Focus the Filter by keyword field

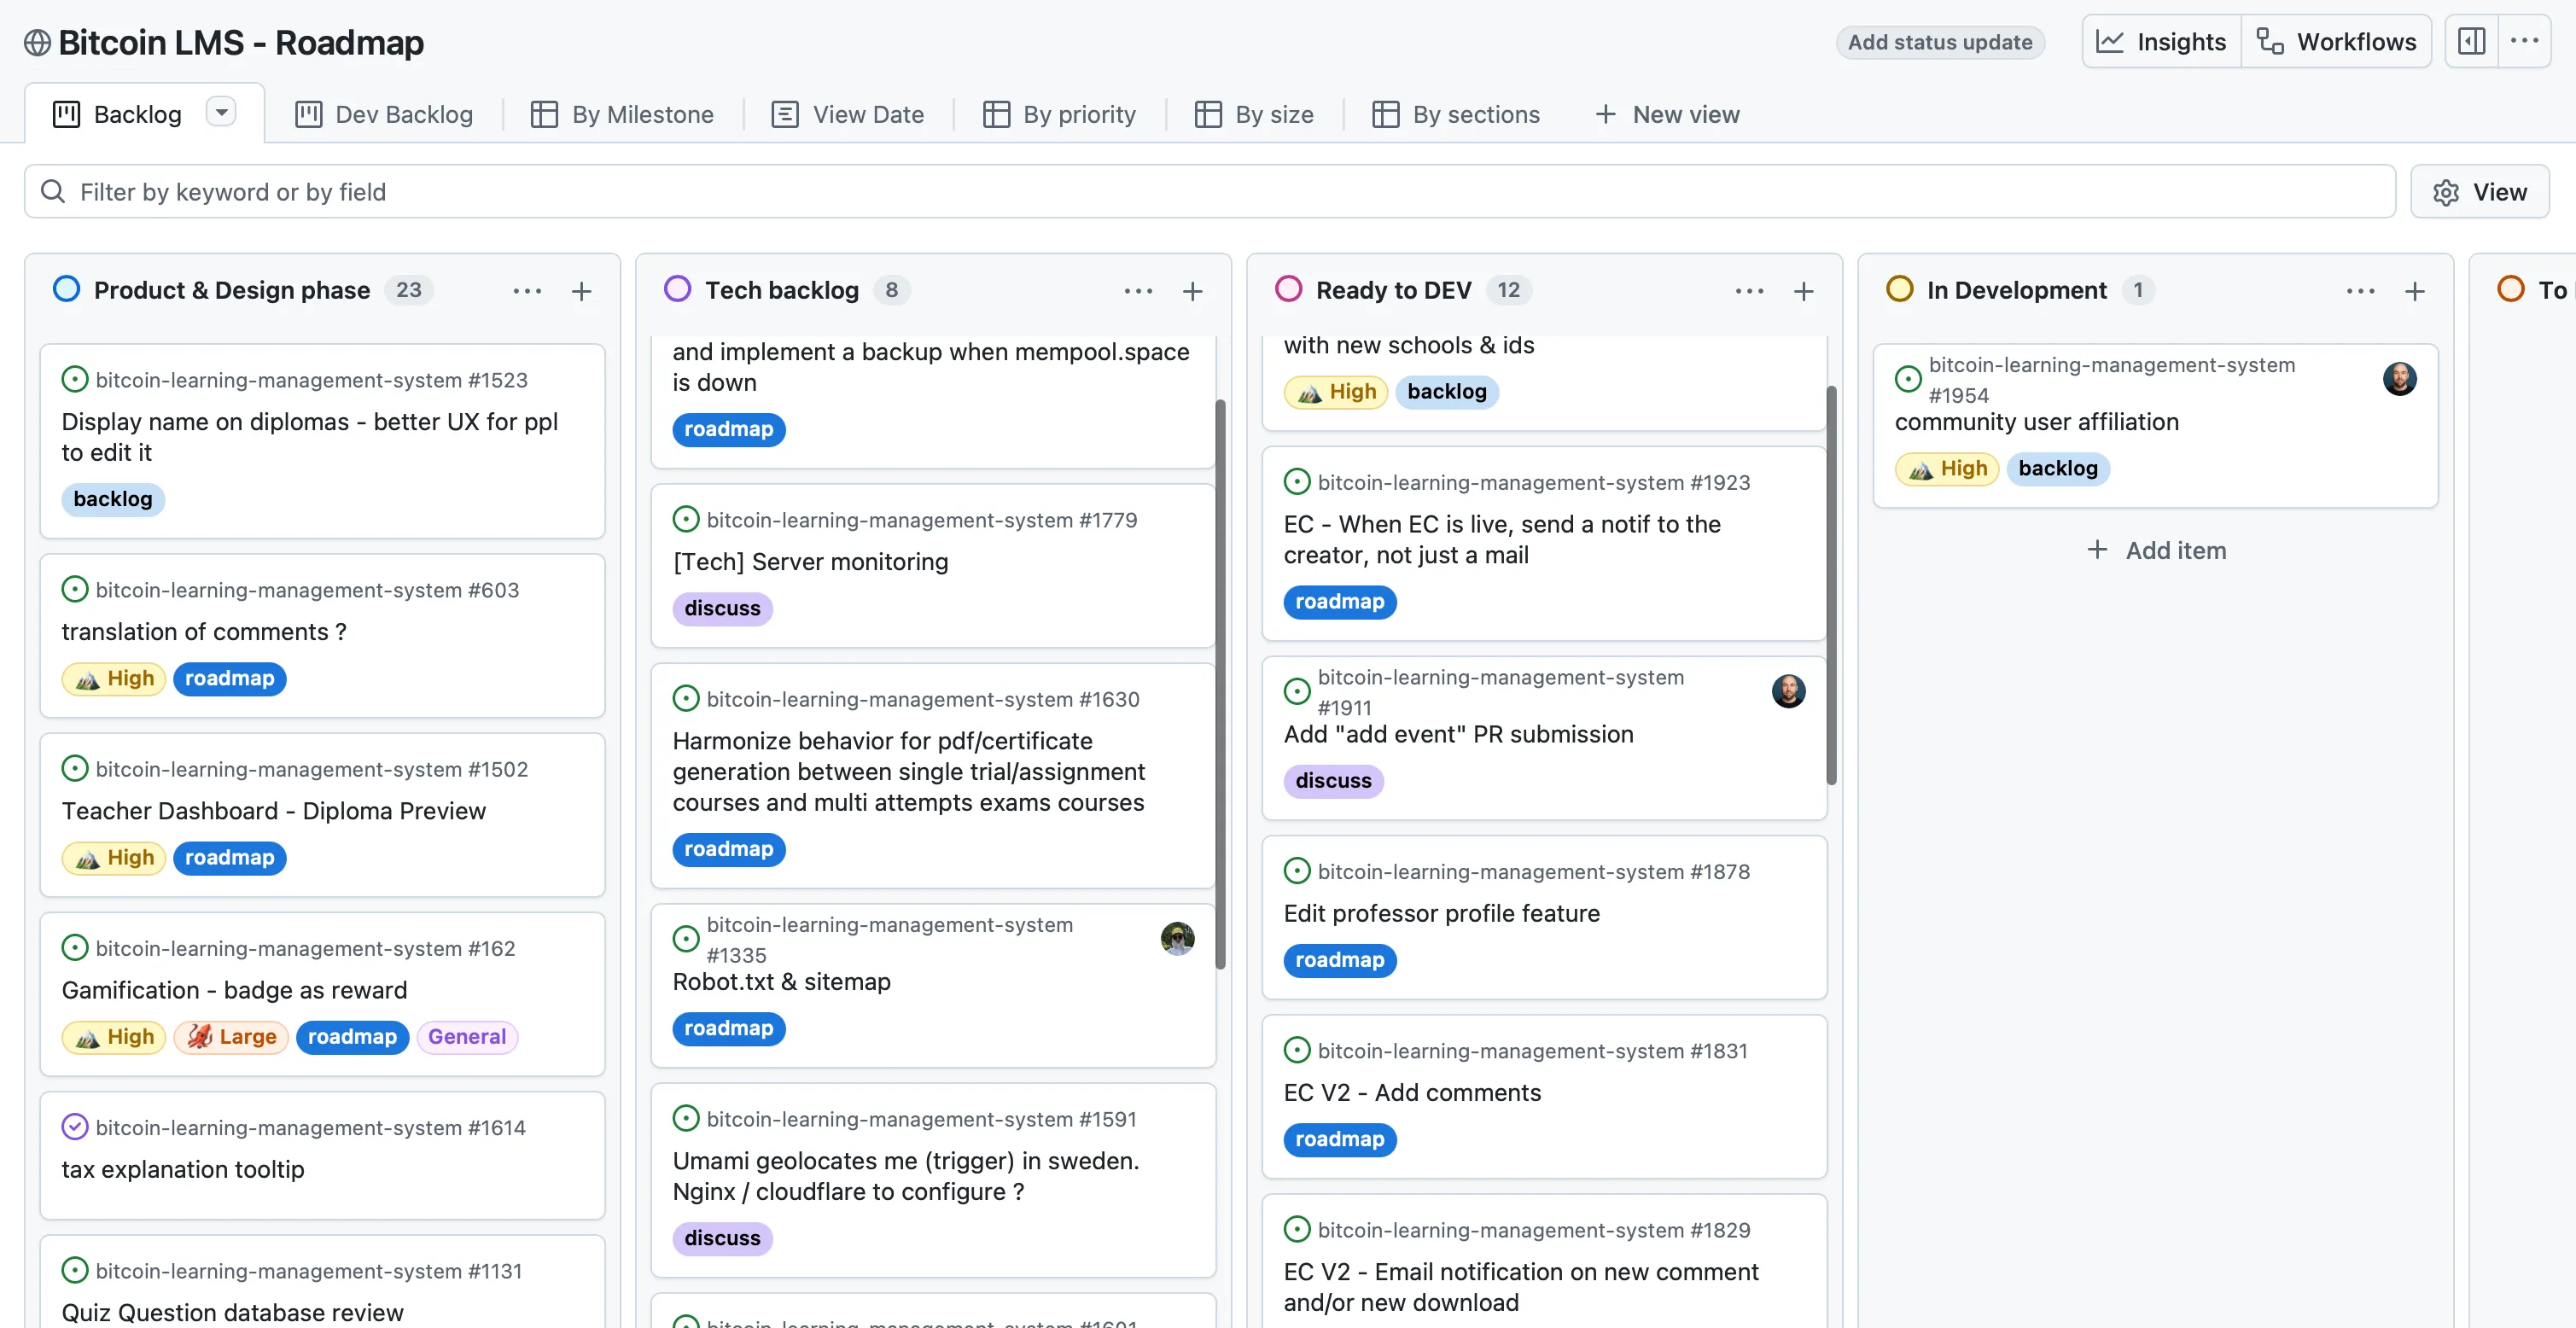(x=1210, y=191)
